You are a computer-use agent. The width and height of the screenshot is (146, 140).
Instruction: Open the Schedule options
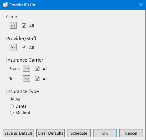[x=79, y=133]
